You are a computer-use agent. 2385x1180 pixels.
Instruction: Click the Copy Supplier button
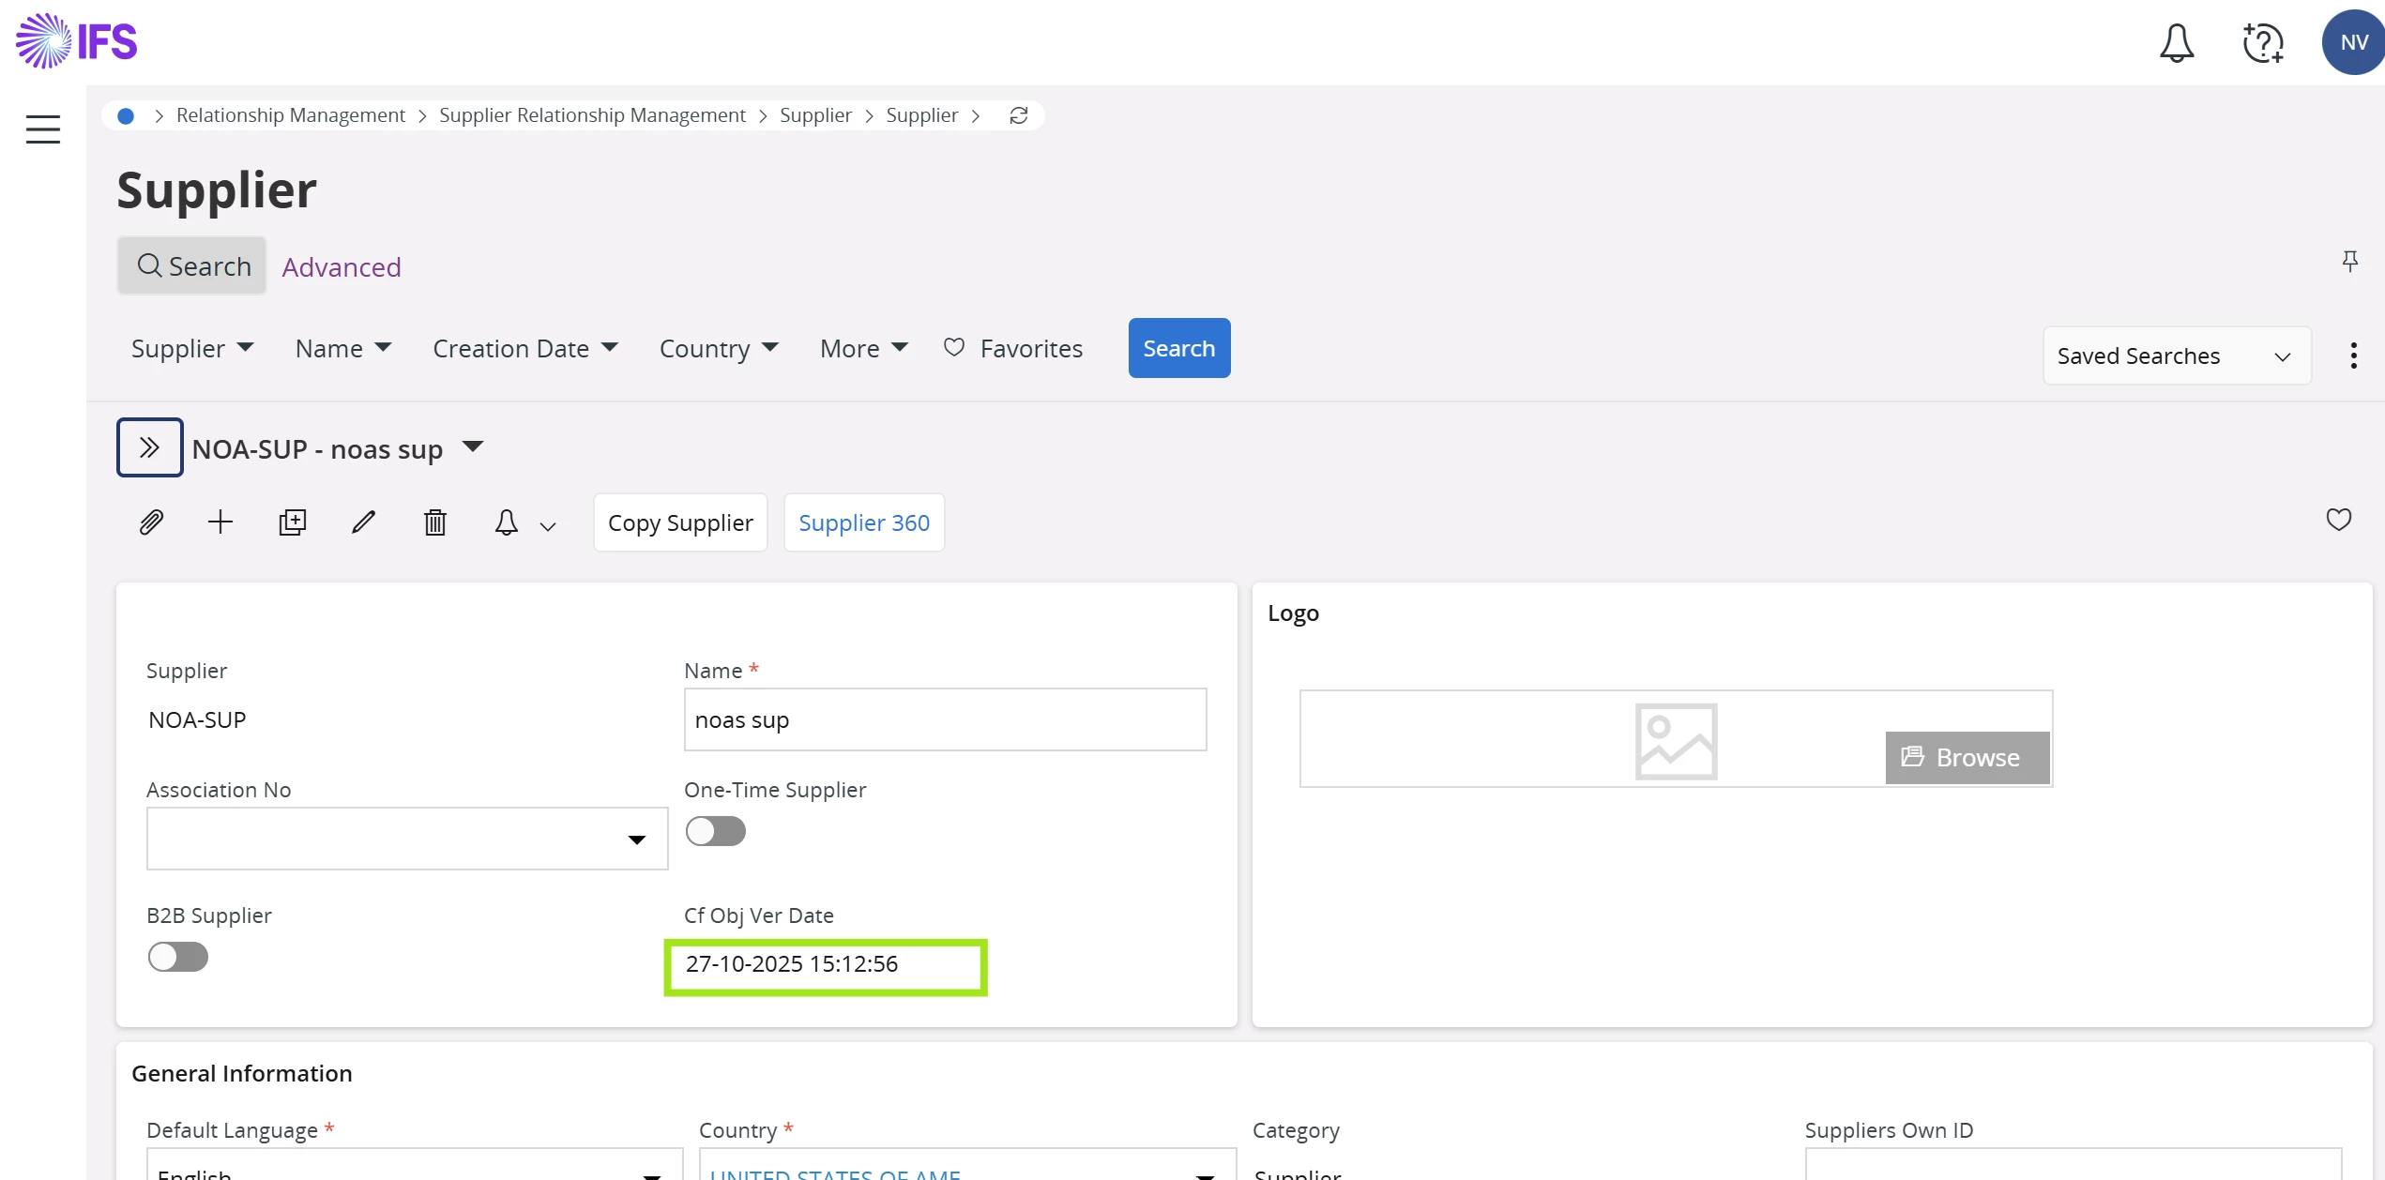tap(680, 522)
